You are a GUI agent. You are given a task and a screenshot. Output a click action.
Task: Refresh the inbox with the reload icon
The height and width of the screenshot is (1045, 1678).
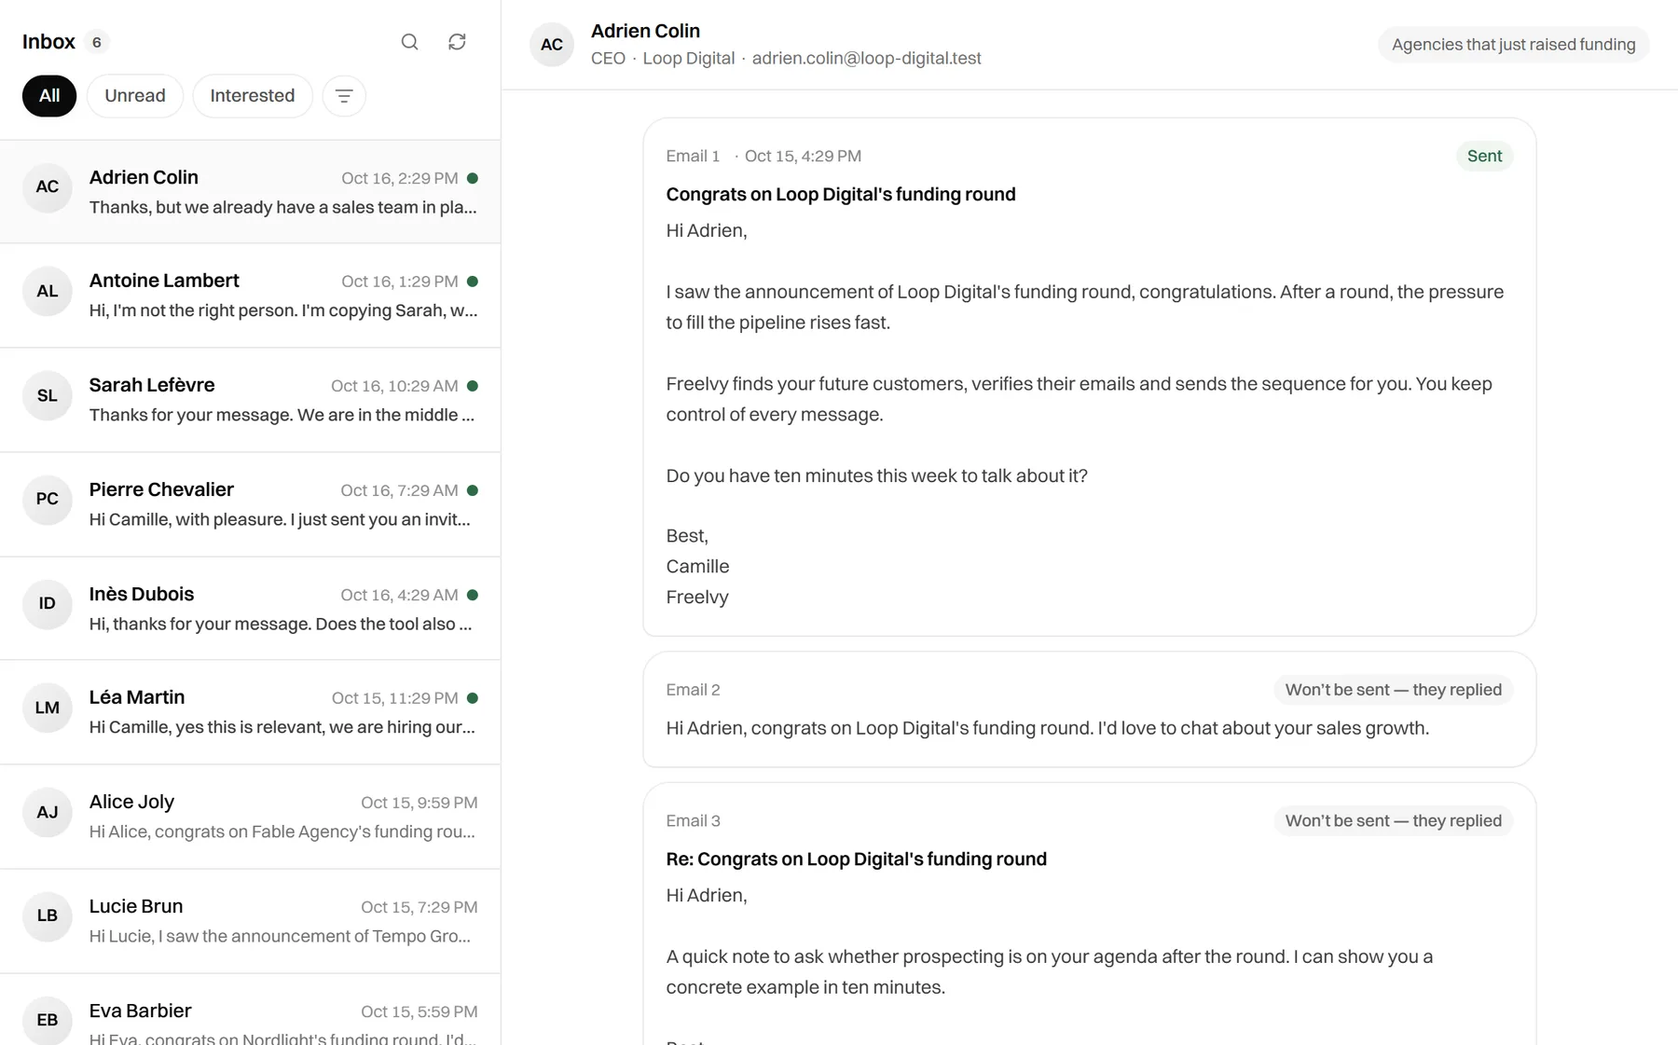pos(457,42)
